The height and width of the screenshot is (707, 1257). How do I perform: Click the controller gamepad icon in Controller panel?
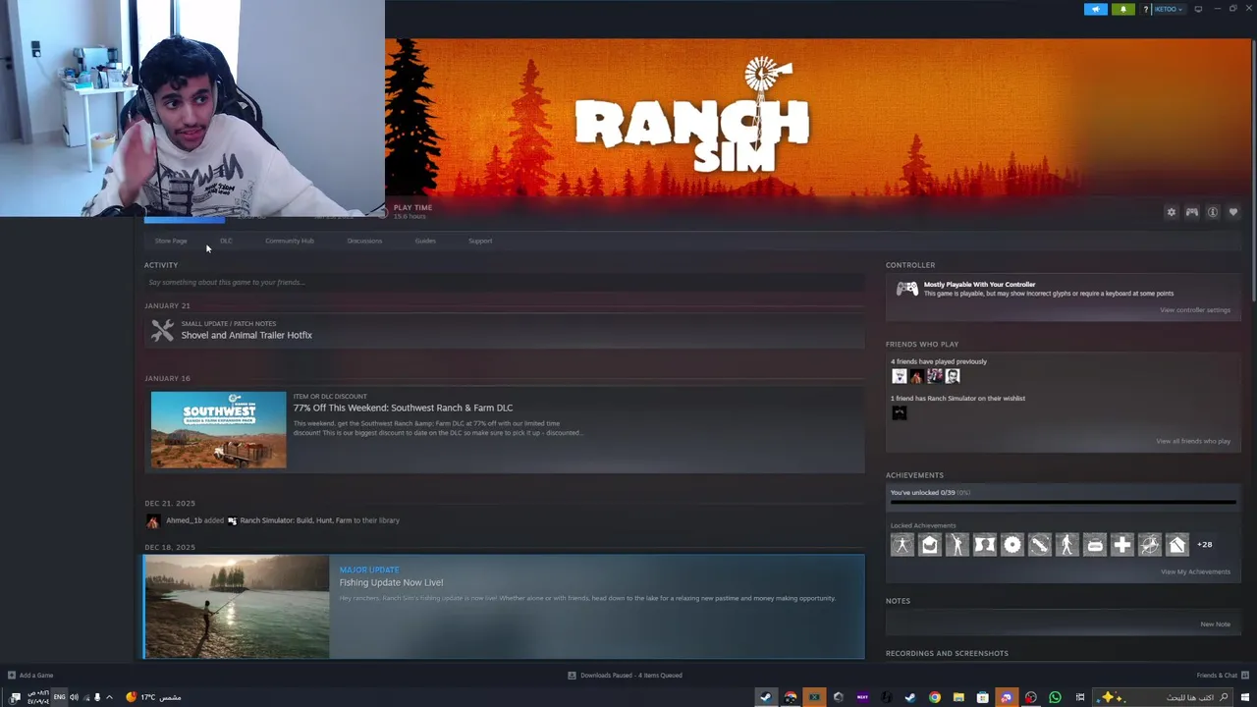click(906, 289)
